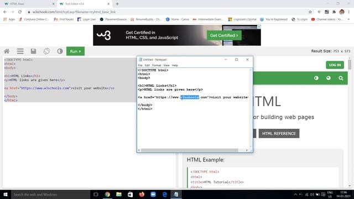The height and width of the screenshot is (199, 354).
Task: Click the href line in the code editor
Action: 59,88
